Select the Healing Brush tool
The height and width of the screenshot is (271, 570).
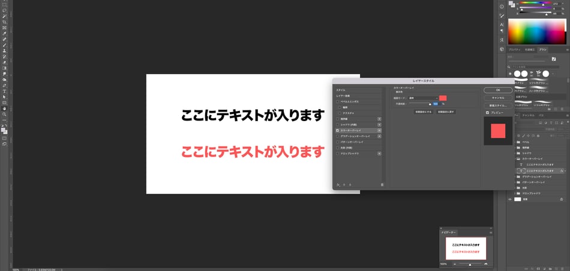point(4,39)
